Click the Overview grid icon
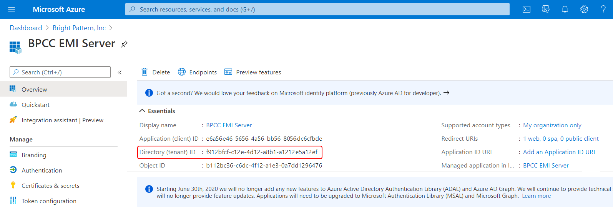Viewport: 613px width, 212px height. 13,89
